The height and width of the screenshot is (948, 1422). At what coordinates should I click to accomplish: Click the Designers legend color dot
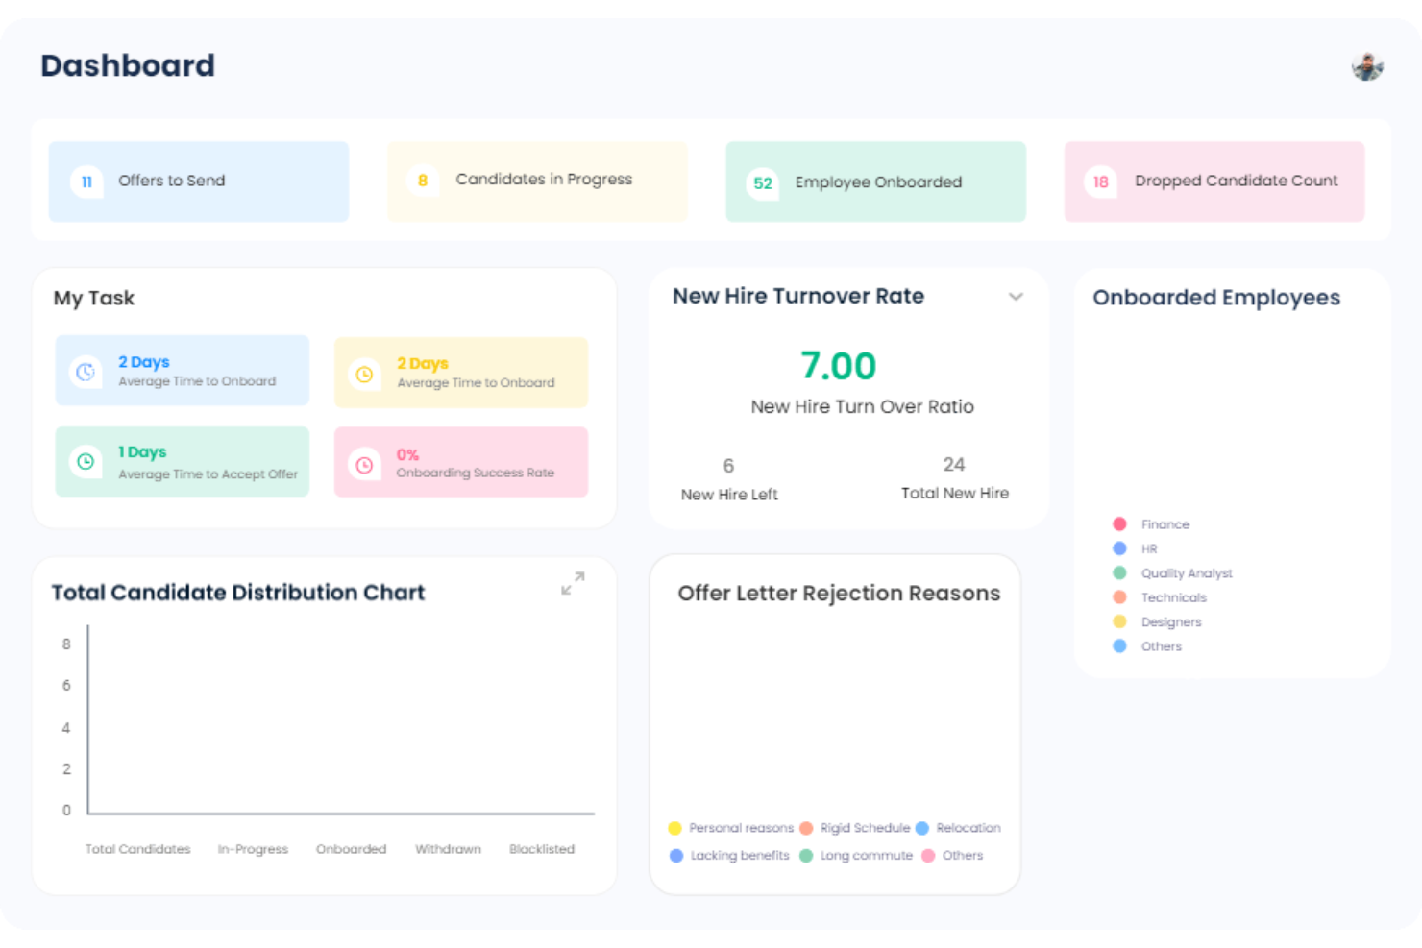1119,621
